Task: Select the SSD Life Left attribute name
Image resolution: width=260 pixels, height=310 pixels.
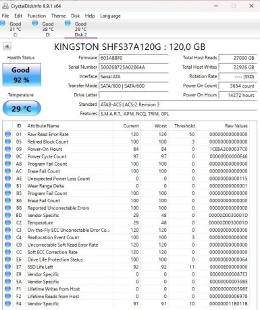Action: 41,267
